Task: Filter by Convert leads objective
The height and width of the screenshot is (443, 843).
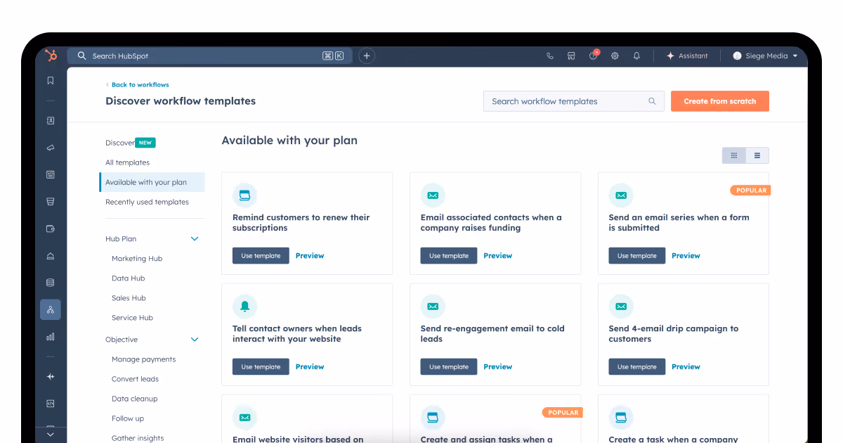Action: [135, 379]
